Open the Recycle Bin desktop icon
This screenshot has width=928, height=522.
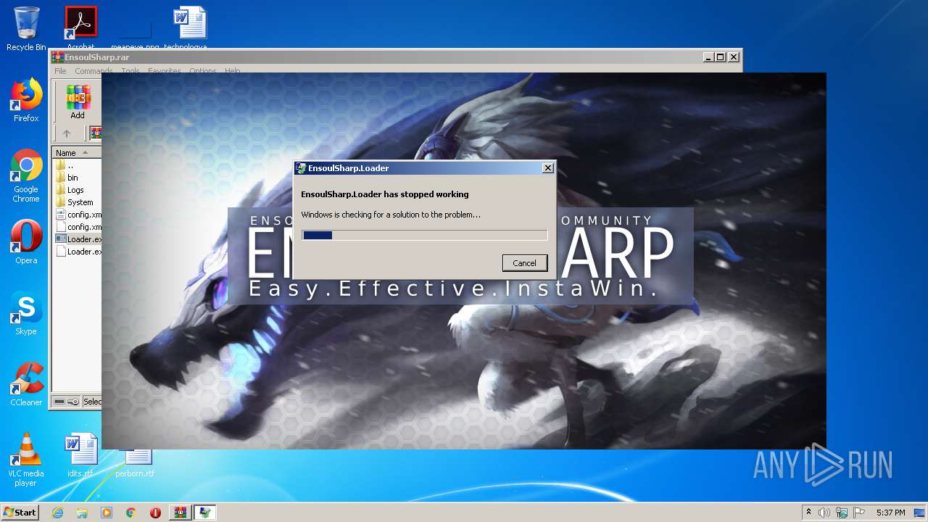(26, 29)
